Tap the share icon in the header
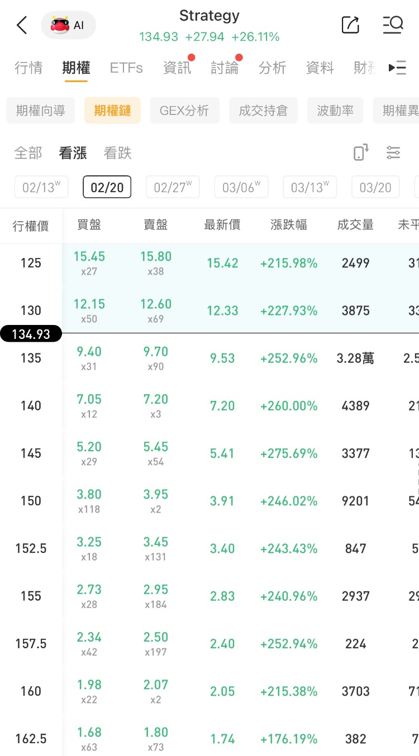 [350, 25]
